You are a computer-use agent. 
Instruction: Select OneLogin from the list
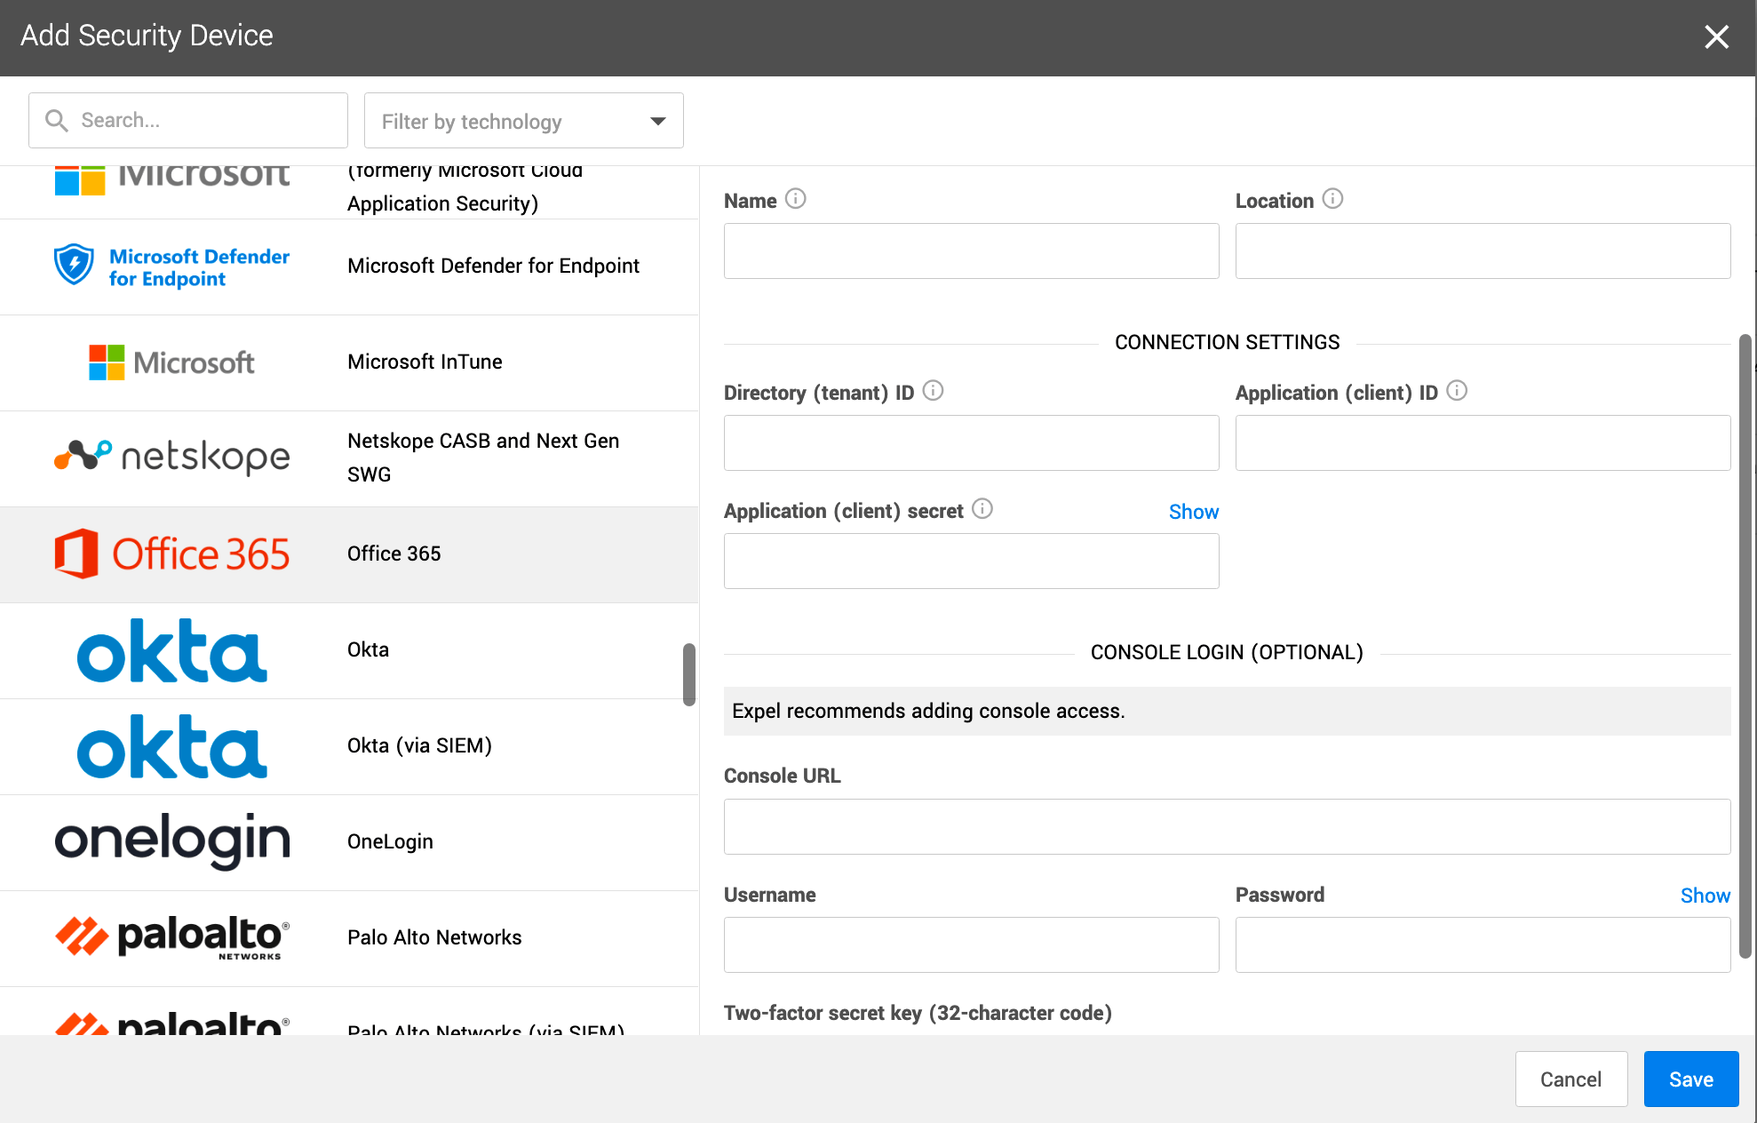[349, 842]
